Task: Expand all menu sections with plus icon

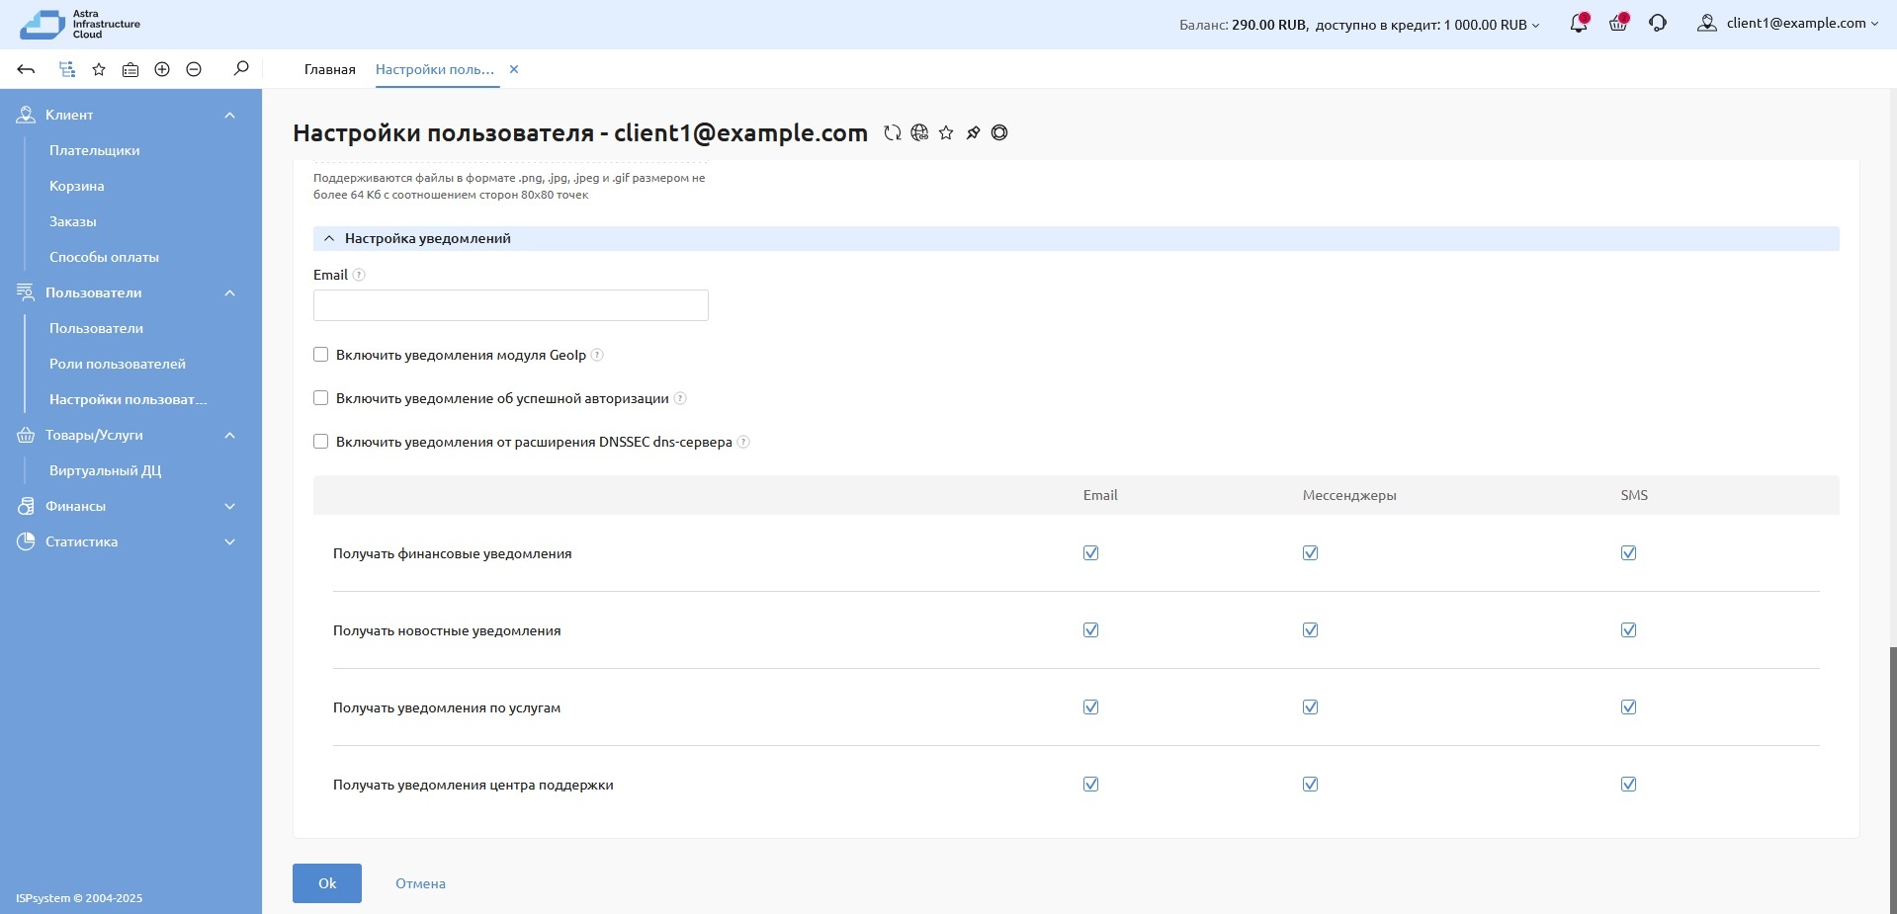Action: [x=162, y=69]
